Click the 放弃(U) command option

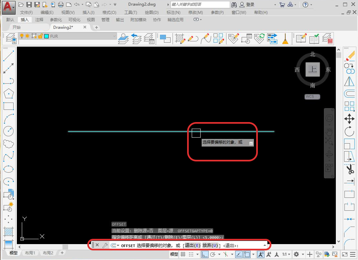point(210,245)
